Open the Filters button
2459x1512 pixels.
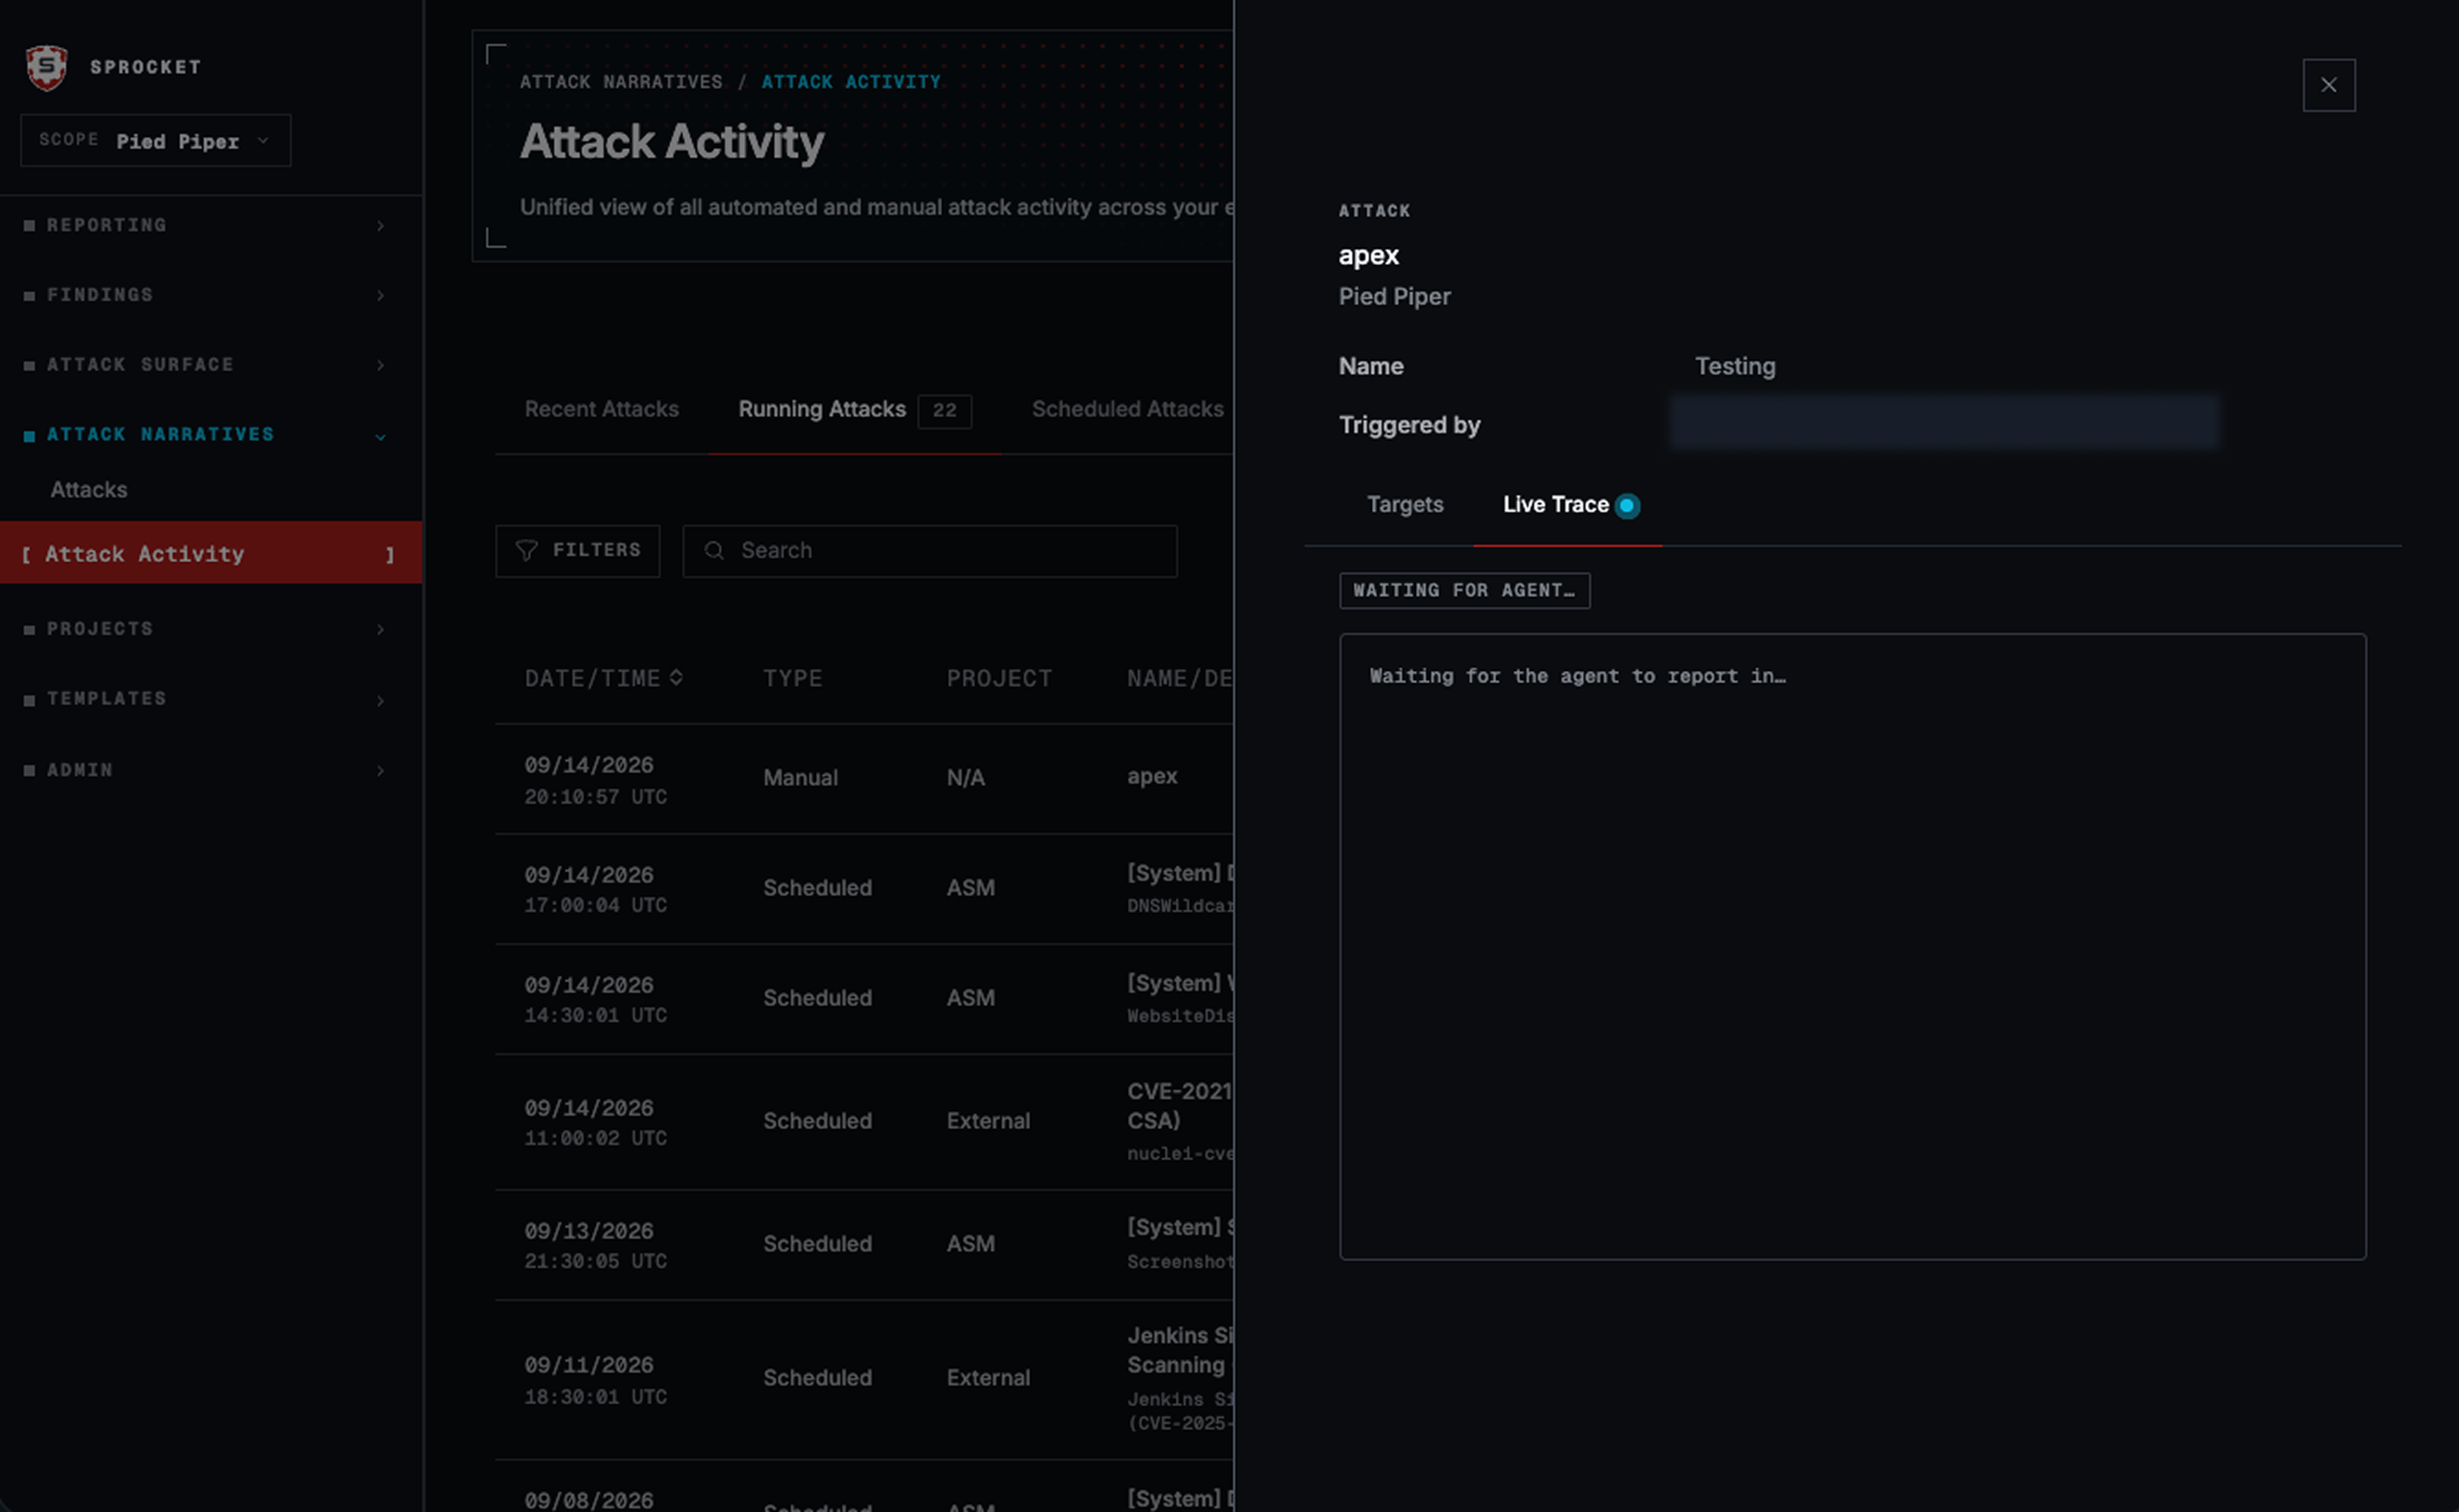pyautogui.click(x=578, y=551)
